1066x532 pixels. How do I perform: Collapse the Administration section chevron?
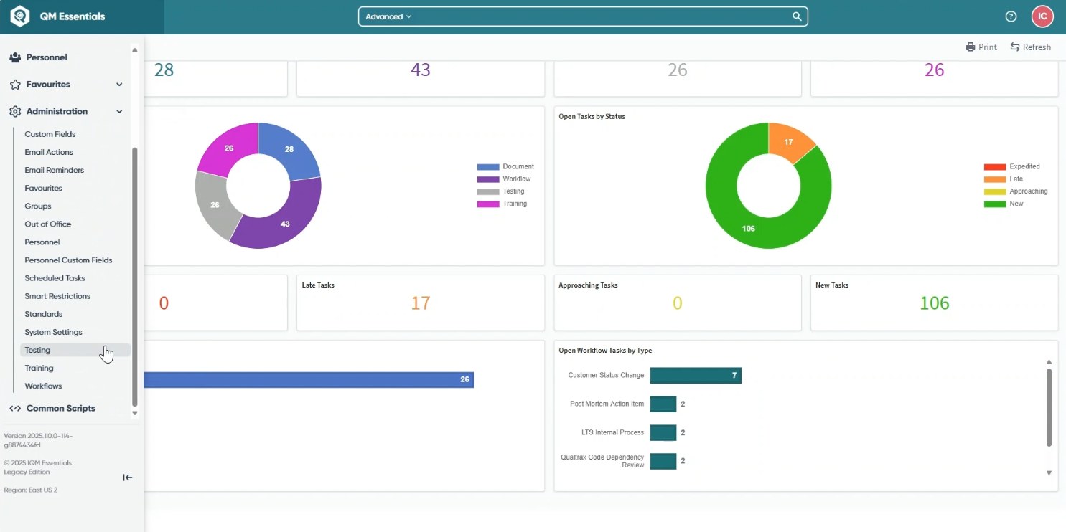[x=119, y=111]
